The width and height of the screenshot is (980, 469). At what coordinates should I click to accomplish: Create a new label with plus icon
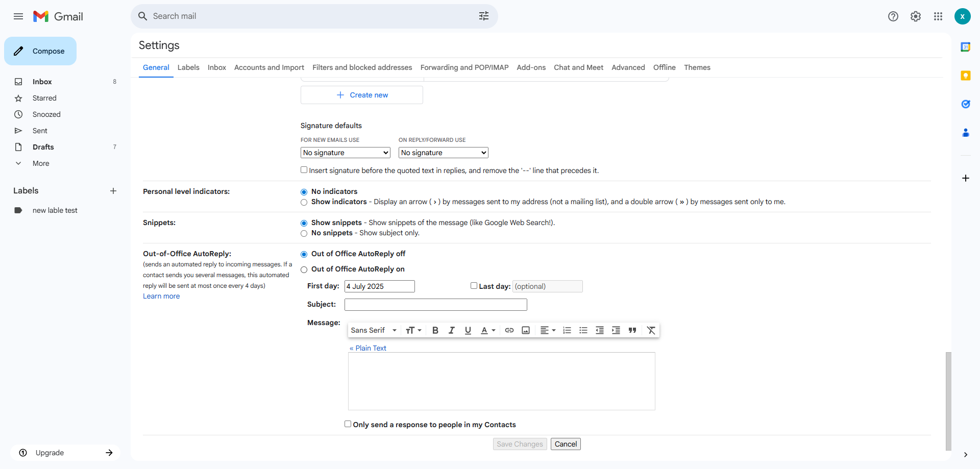tap(113, 191)
